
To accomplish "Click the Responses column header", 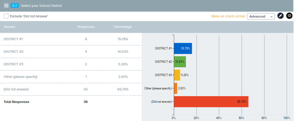I will [x=86, y=27].
